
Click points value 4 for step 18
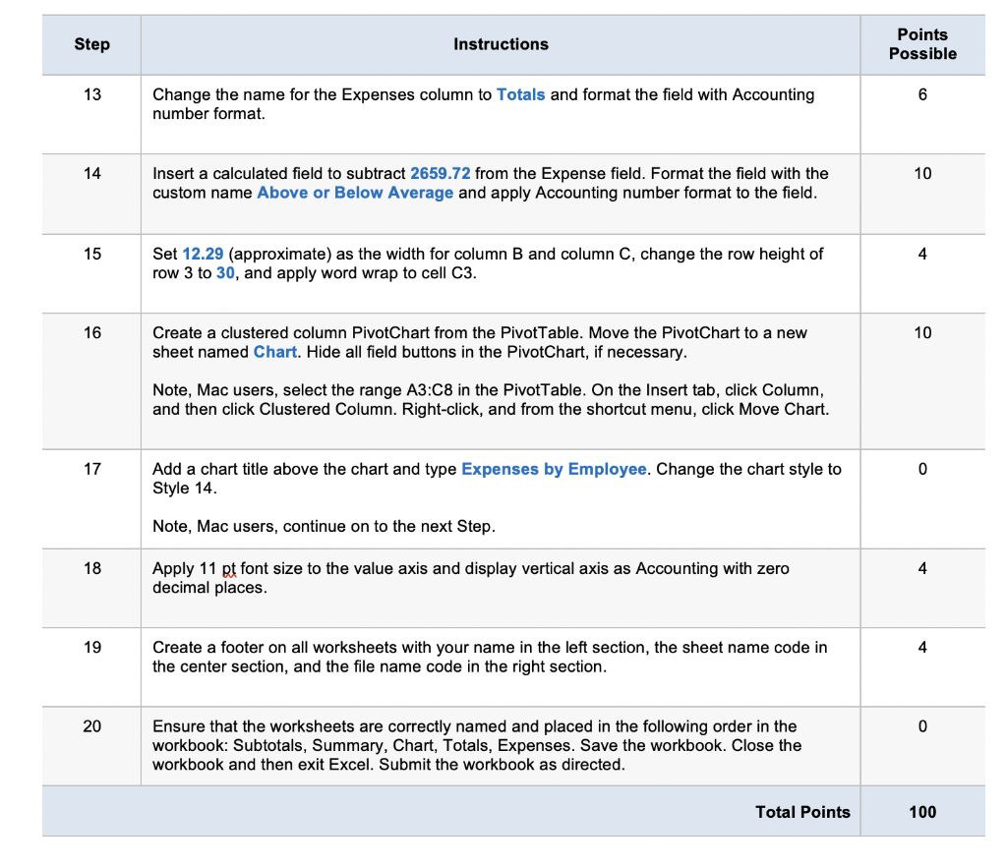(x=922, y=568)
